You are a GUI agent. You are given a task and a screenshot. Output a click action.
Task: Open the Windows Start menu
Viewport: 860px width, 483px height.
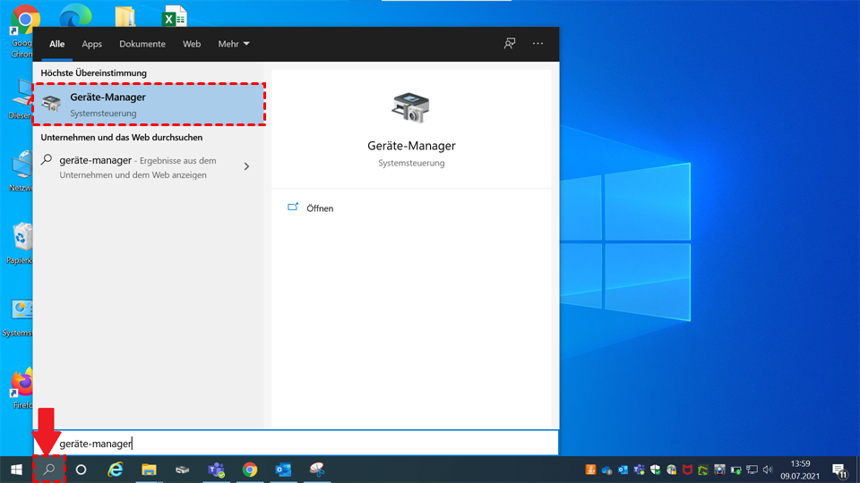16,470
